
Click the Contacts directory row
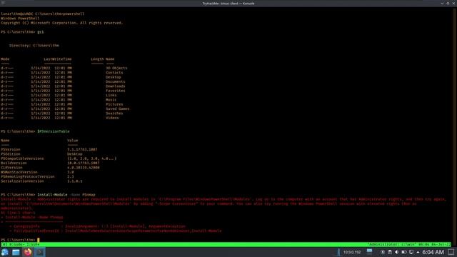(x=62, y=73)
